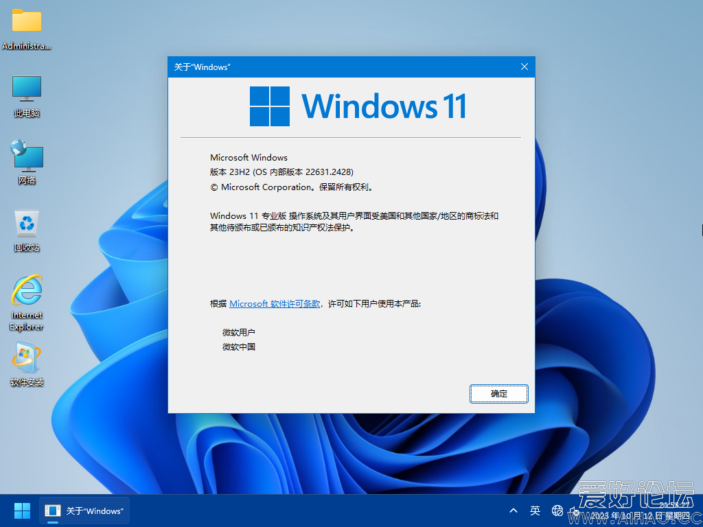Switch input language via the 英 indicator
The height and width of the screenshot is (527, 703).
535,511
